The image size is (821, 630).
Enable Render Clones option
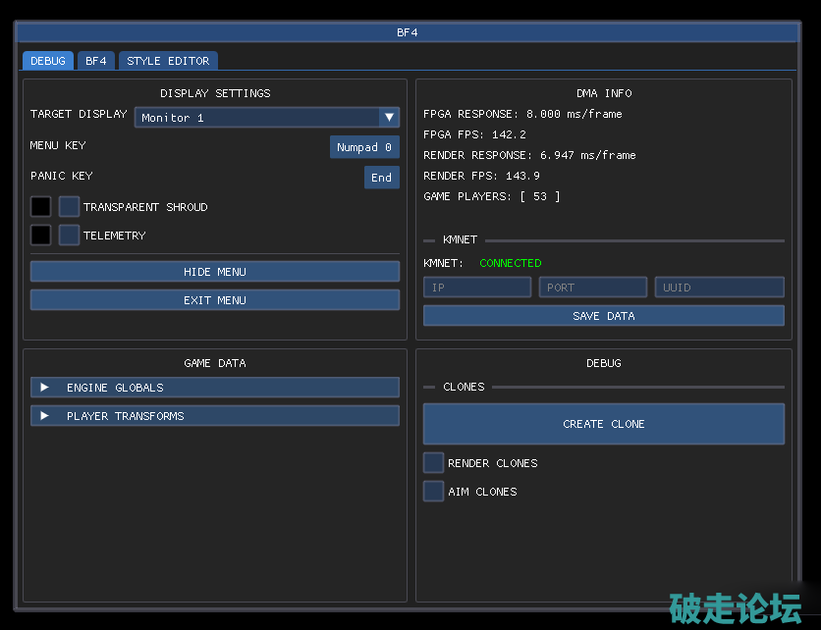[433, 463]
